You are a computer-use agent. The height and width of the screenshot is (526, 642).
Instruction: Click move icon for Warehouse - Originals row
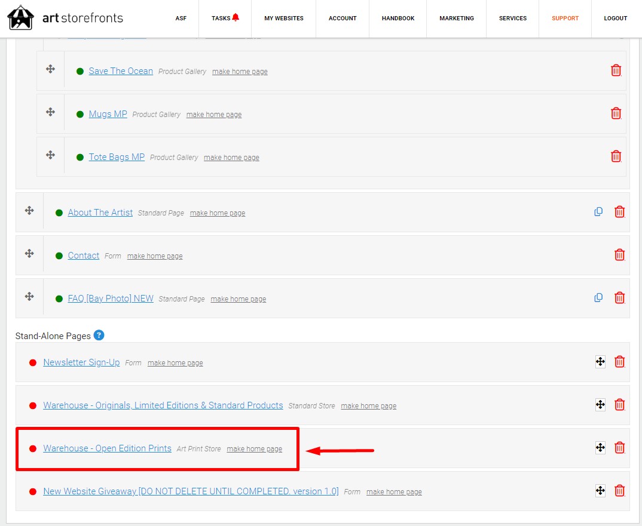[x=600, y=405]
